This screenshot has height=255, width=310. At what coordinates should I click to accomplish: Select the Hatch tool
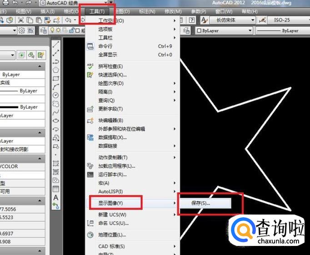point(56,163)
